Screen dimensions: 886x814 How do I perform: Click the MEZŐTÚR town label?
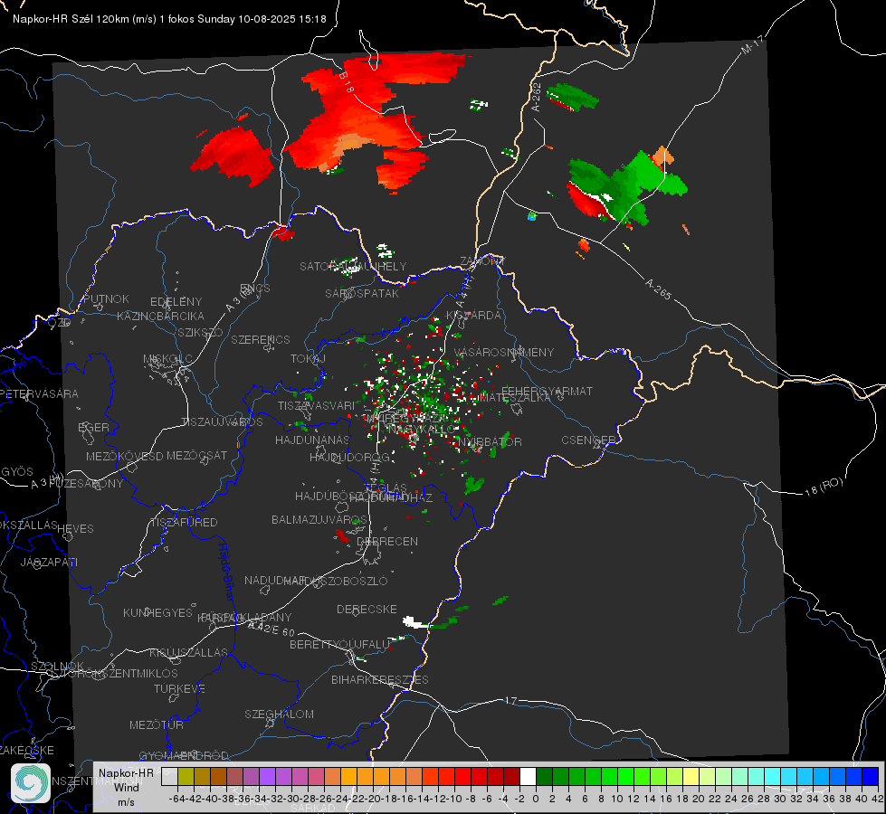tap(157, 724)
